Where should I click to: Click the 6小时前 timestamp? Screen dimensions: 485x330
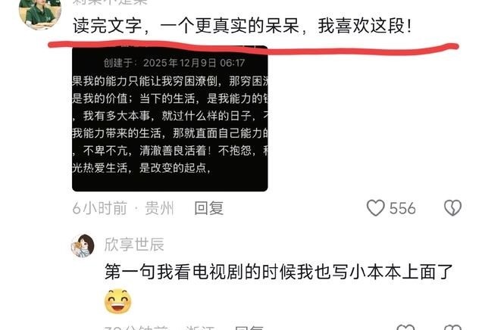click(x=99, y=208)
